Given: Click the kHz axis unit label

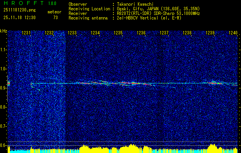Looking at the screenshot, I should click(3, 31).
